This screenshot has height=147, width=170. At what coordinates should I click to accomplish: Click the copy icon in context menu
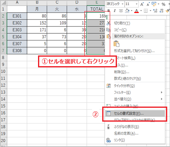pyautogui.click(x=108, y=30)
